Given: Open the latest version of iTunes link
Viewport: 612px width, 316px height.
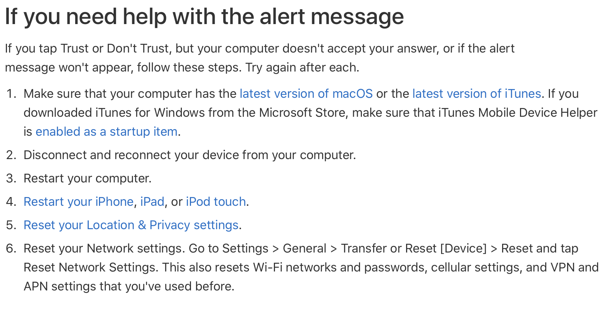Looking at the screenshot, I should [477, 94].
